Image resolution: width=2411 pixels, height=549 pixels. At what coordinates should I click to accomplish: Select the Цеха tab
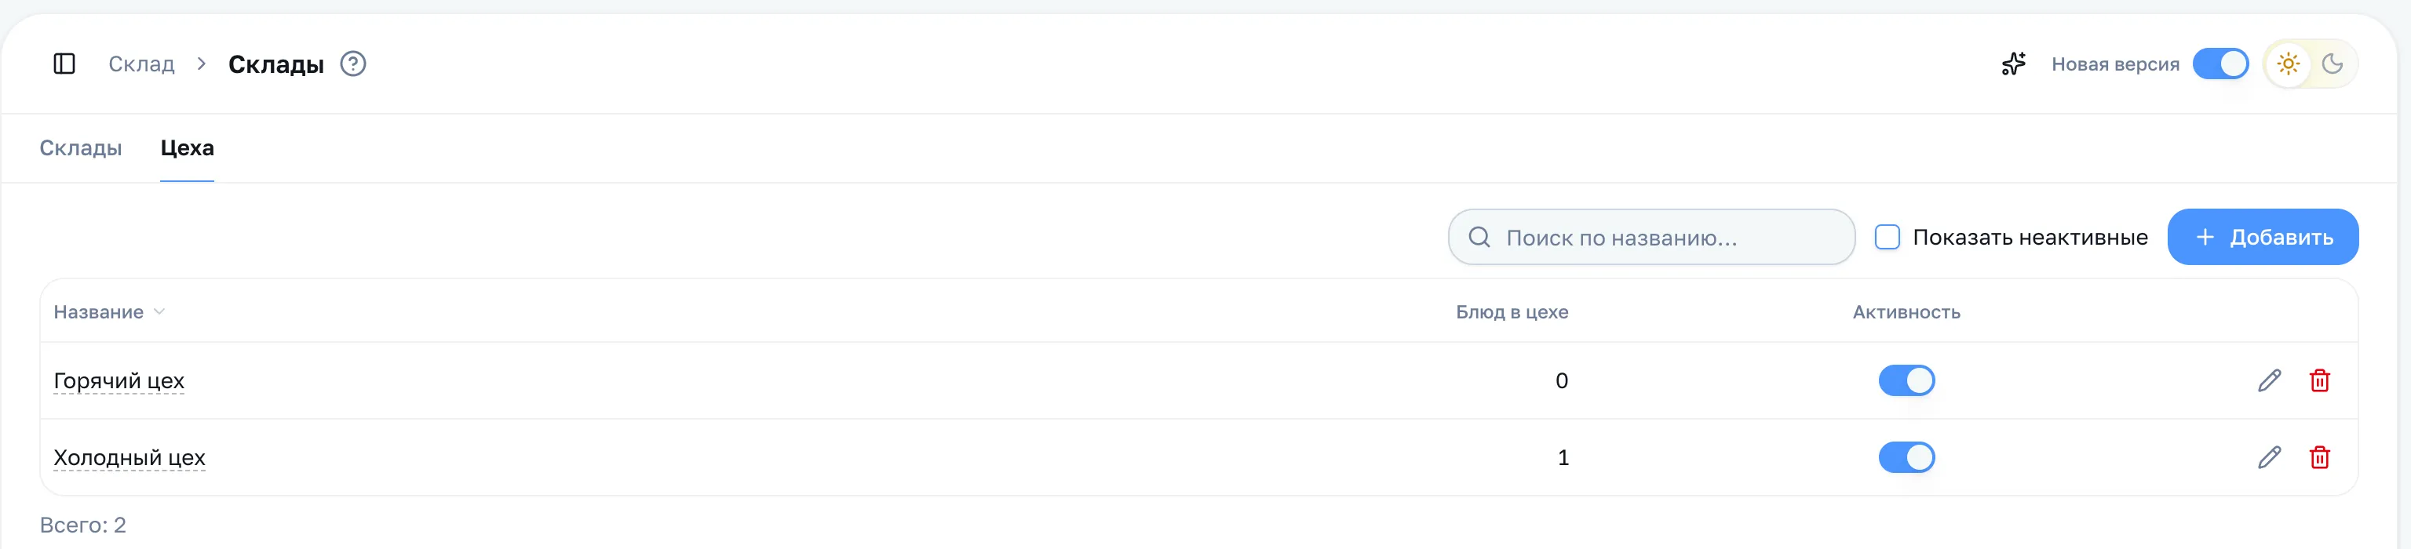188,147
